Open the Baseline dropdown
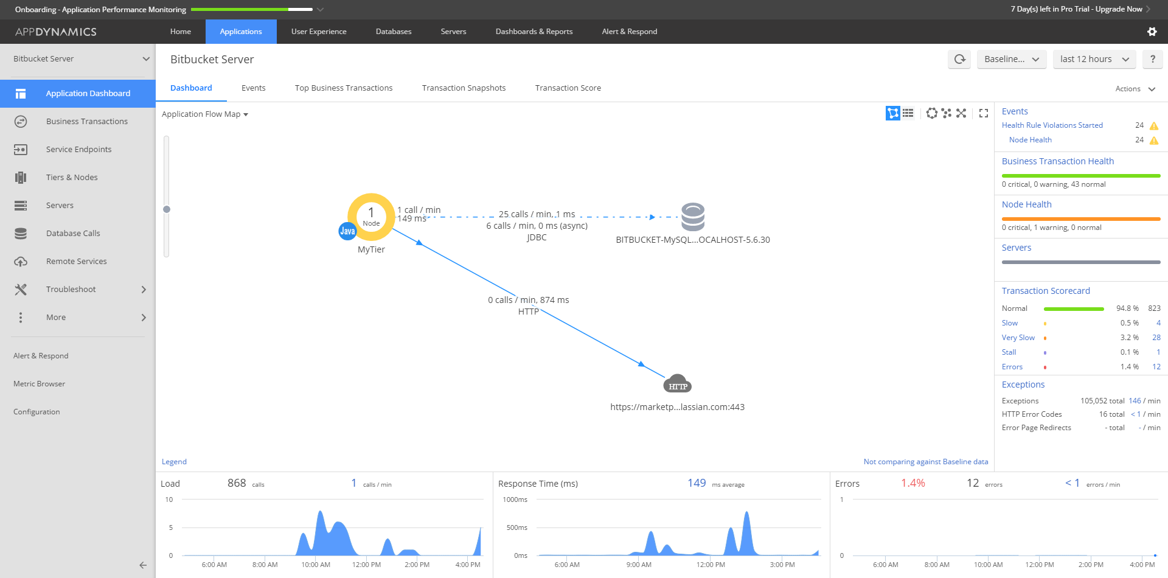 1012,59
